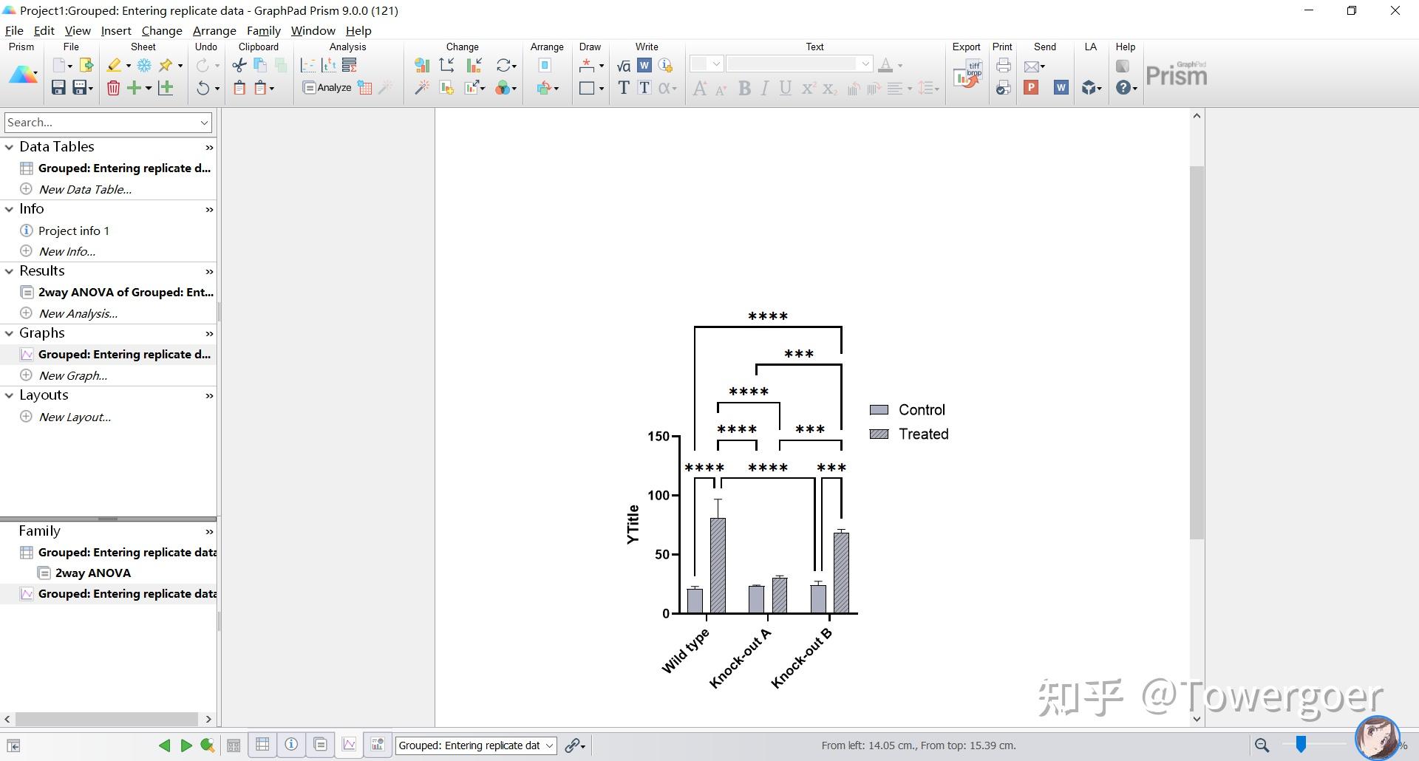Open the File menu
Image resolution: width=1419 pixels, height=761 pixels.
[x=14, y=30]
